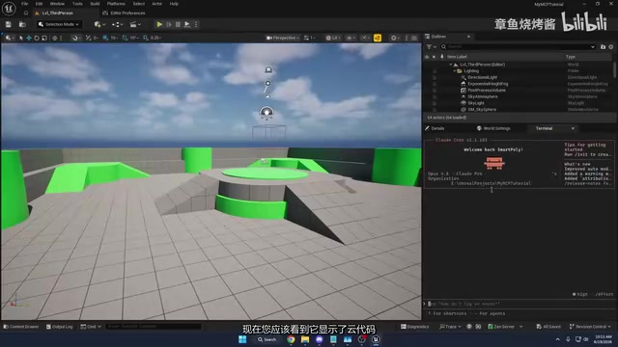Open the Edit menu
Viewport: 618px width, 347px height.
[x=39, y=4]
